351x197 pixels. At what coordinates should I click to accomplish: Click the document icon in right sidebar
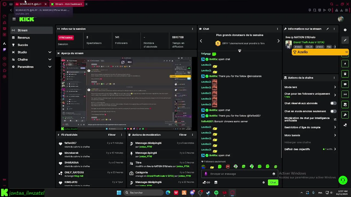click(345, 74)
